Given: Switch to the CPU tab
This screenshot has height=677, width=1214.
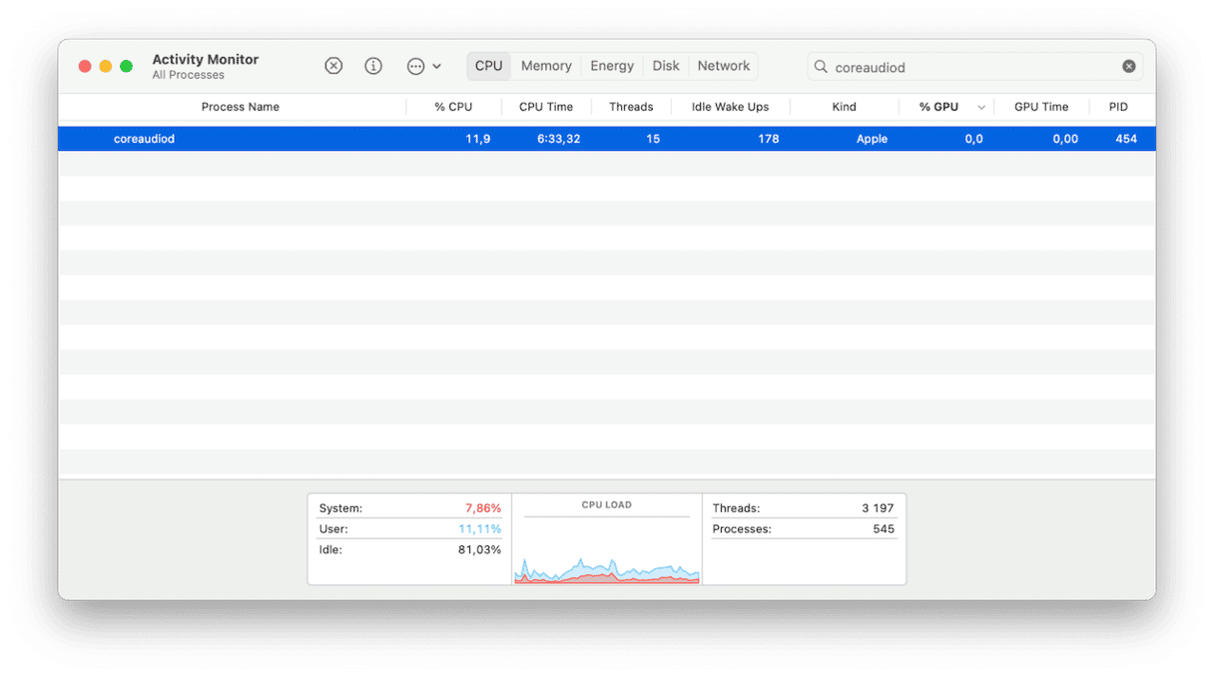Looking at the screenshot, I should [488, 66].
